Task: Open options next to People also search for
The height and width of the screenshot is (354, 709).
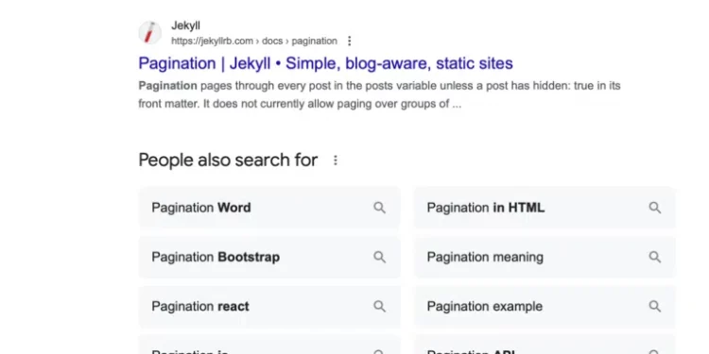Action: tap(335, 160)
